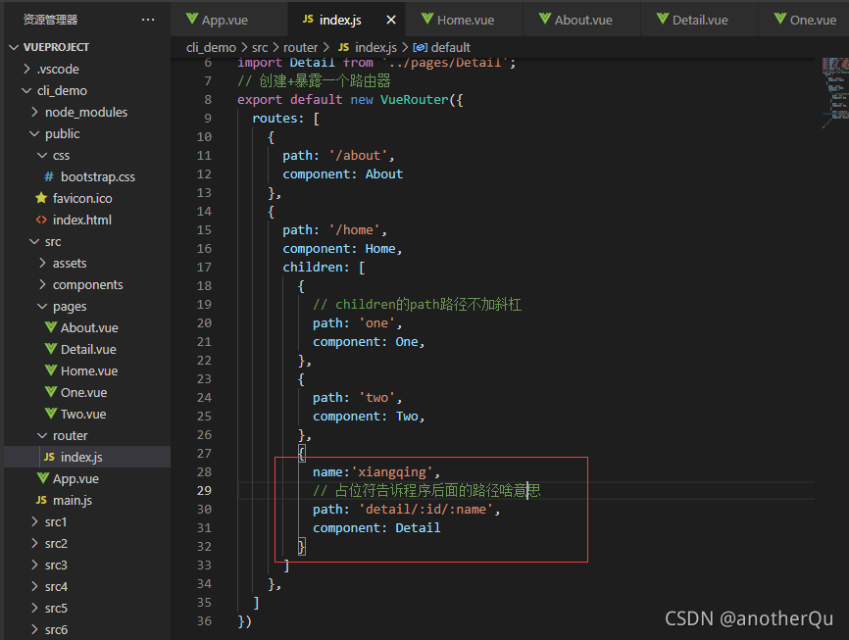Viewport: 849px width, 640px height.
Task: Click the default symbol icon in breadcrumb
Action: pos(421,48)
